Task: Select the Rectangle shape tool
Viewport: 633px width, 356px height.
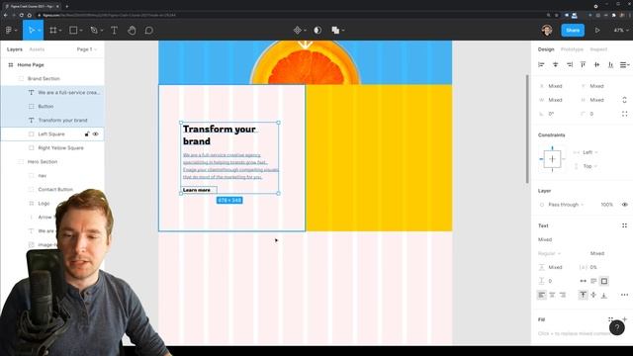Action: pyautogui.click(x=73, y=31)
